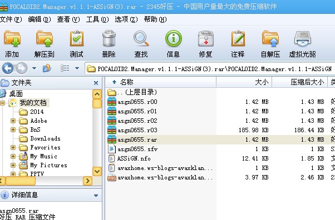Click the back navigation arrow button
Screen dimensions: 335x220
[x=8, y=68]
